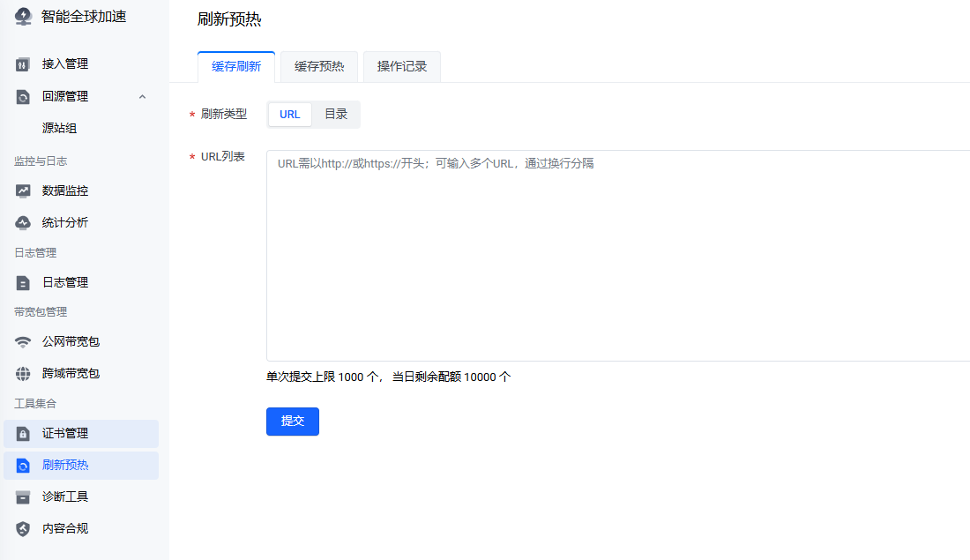Viewport: 970px width, 560px height.
Task: Focus the URL列表 text area
Action: coord(617,256)
